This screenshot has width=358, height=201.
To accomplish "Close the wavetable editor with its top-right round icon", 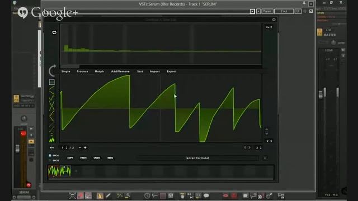I will coord(274,20).
